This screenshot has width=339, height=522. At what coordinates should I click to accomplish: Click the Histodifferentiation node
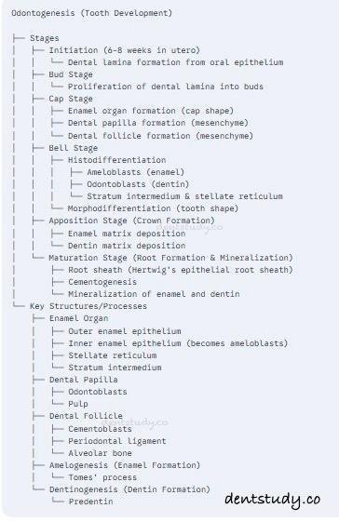pyautogui.click(x=117, y=160)
